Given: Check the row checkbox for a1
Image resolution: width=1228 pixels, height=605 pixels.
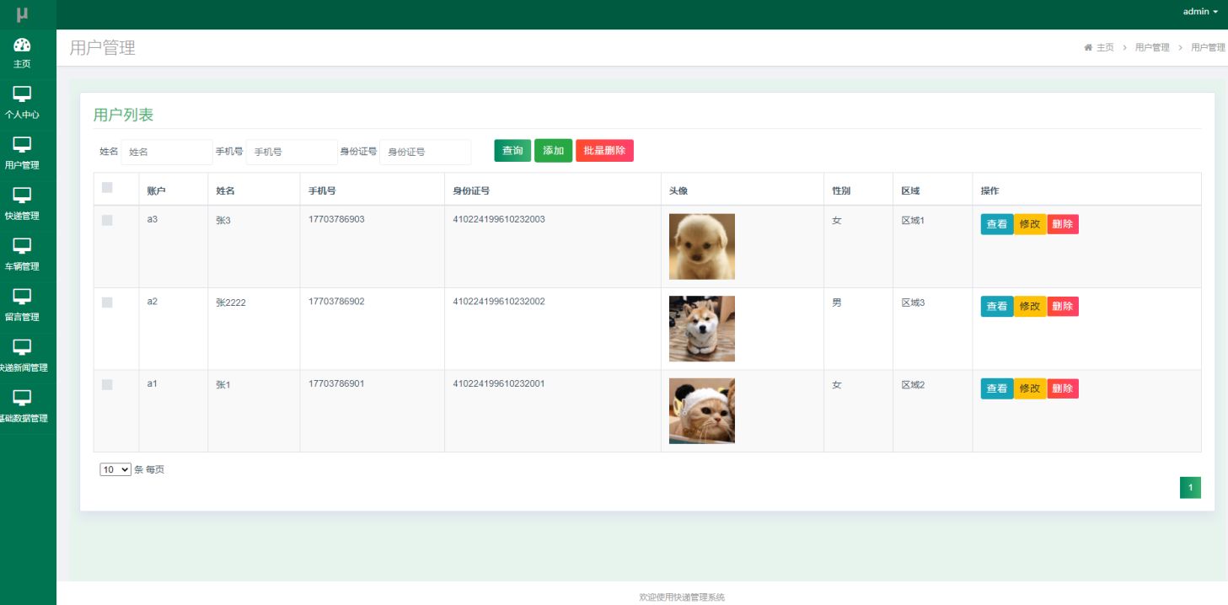Looking at the screenshot, I should click(107, 385).
